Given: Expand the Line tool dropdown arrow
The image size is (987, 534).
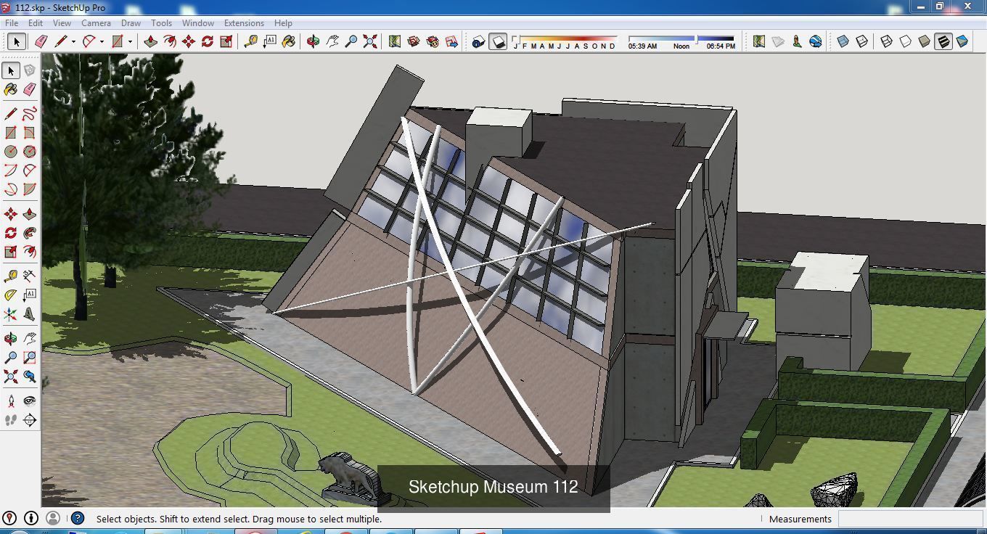Looking at the screenshot, I should [73, 41].
